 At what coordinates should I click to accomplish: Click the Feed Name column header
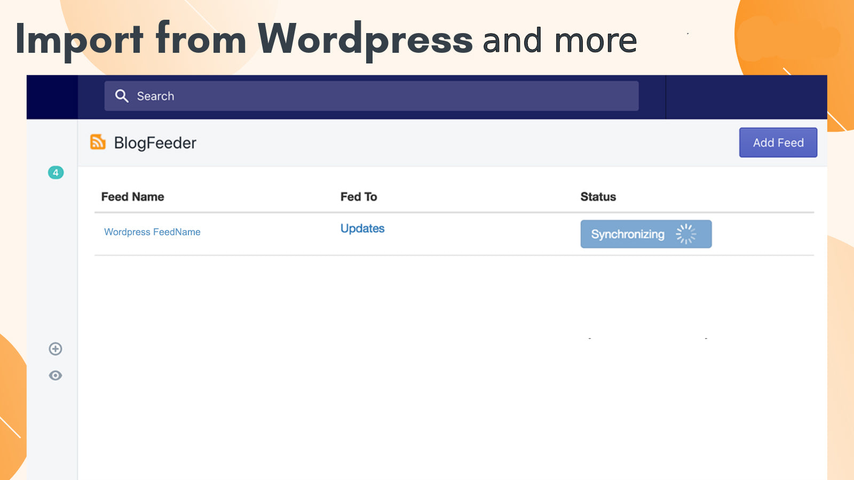133,197
